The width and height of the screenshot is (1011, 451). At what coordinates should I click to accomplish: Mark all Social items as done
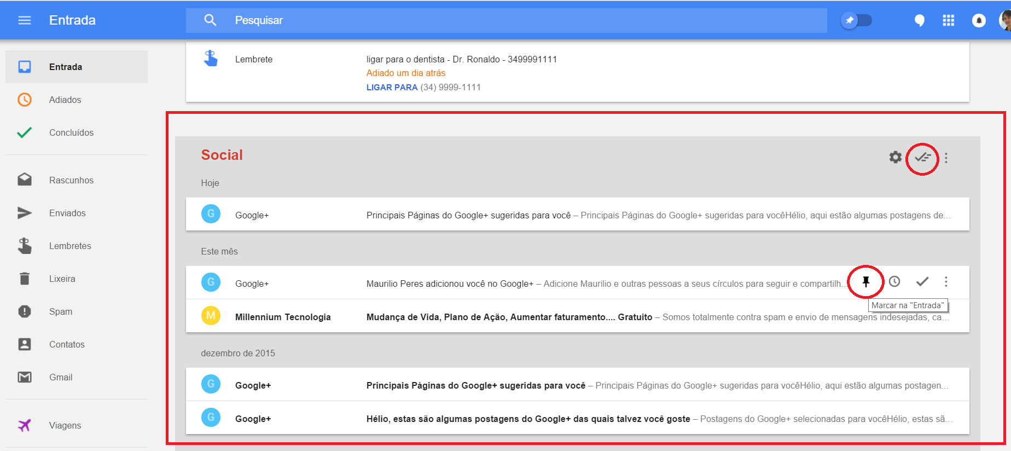(922, 158)
